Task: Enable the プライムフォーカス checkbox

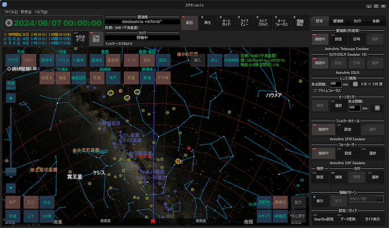Action: coord(316,90)
